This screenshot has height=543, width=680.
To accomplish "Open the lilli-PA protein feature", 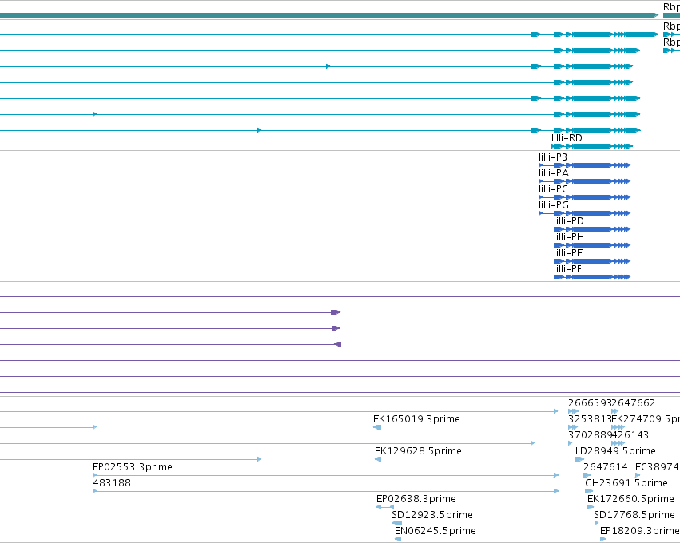I will tap(554, 173).
